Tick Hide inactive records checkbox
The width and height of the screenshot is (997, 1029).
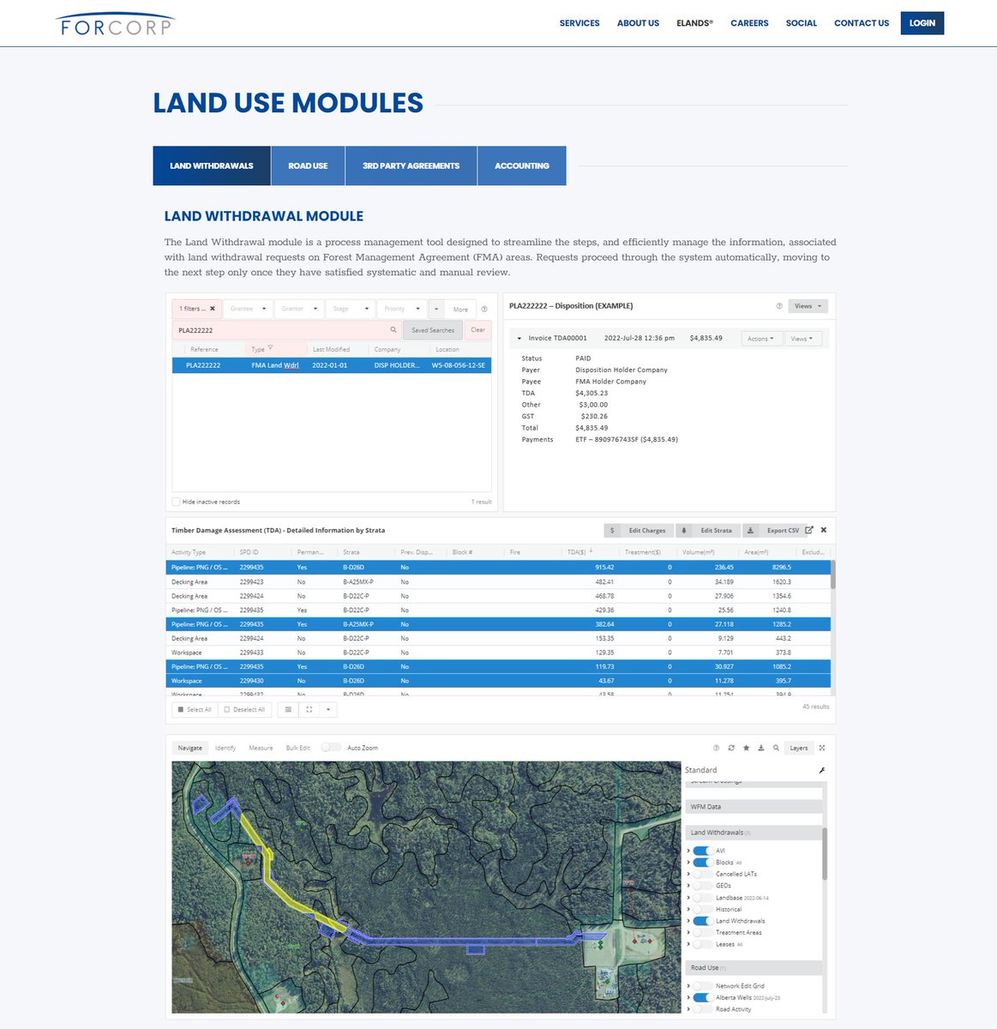(x=176, y=502)
